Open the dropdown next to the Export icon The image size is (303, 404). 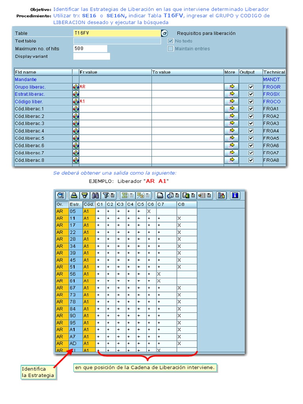point(193,196)
